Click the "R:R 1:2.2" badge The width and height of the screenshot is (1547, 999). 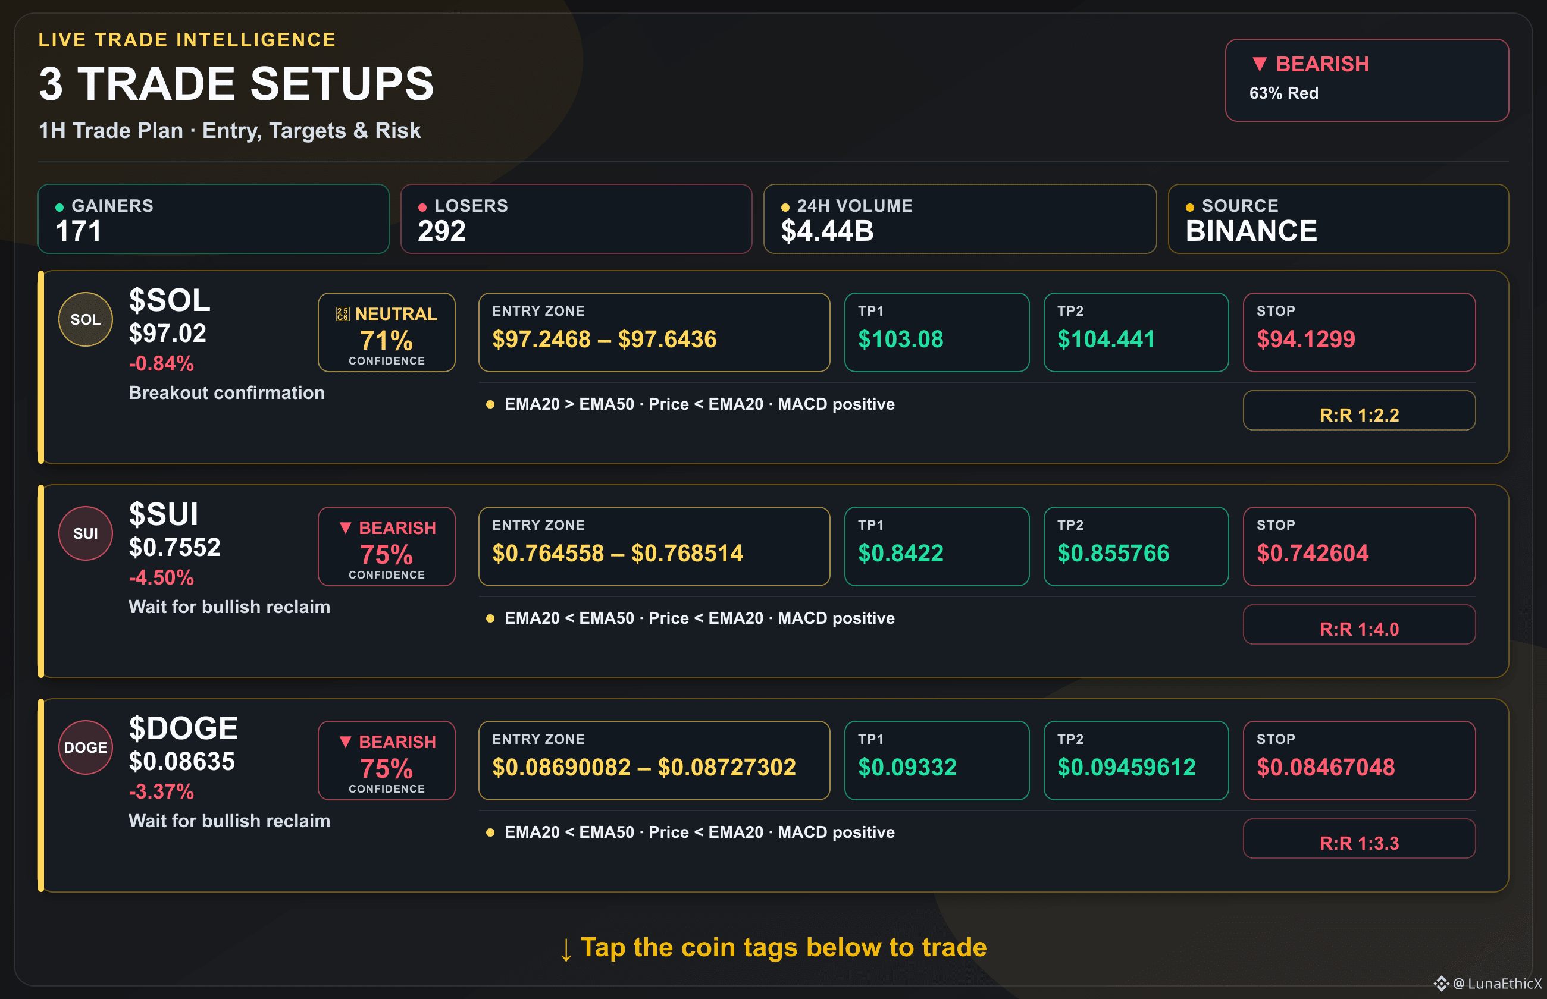tap(1359, 411)
